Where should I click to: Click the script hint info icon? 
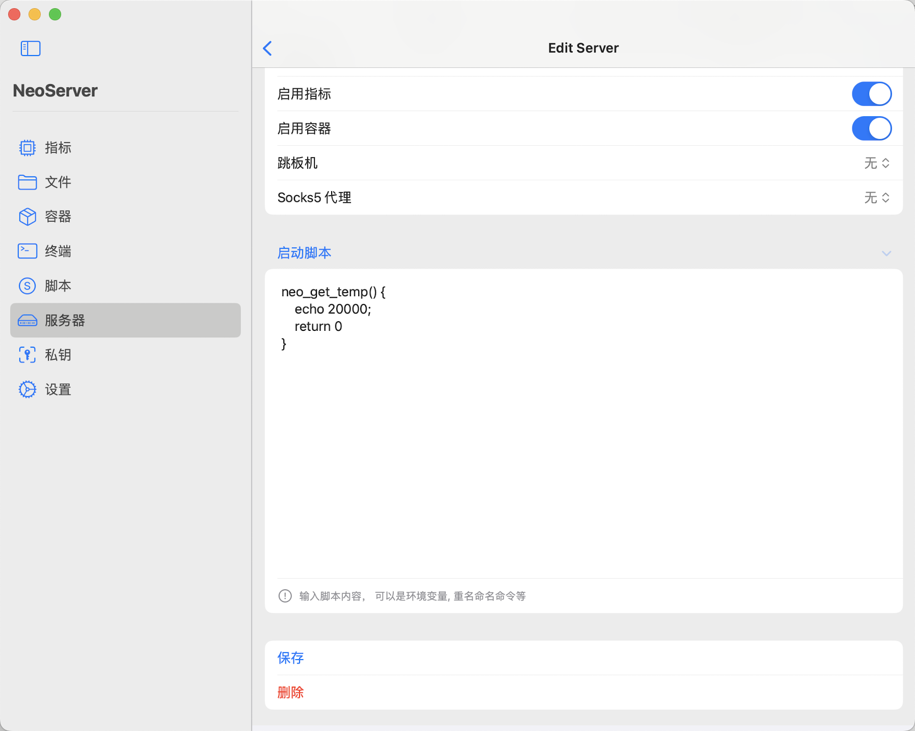[285, 596]
